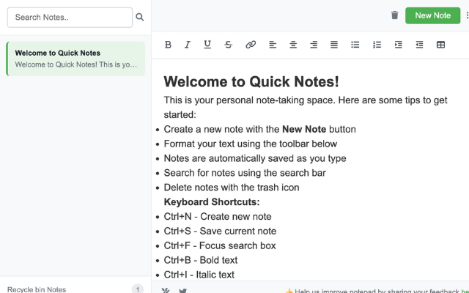Insert a link with the chain icon
The image size is (469, 293).
point(251,45)
